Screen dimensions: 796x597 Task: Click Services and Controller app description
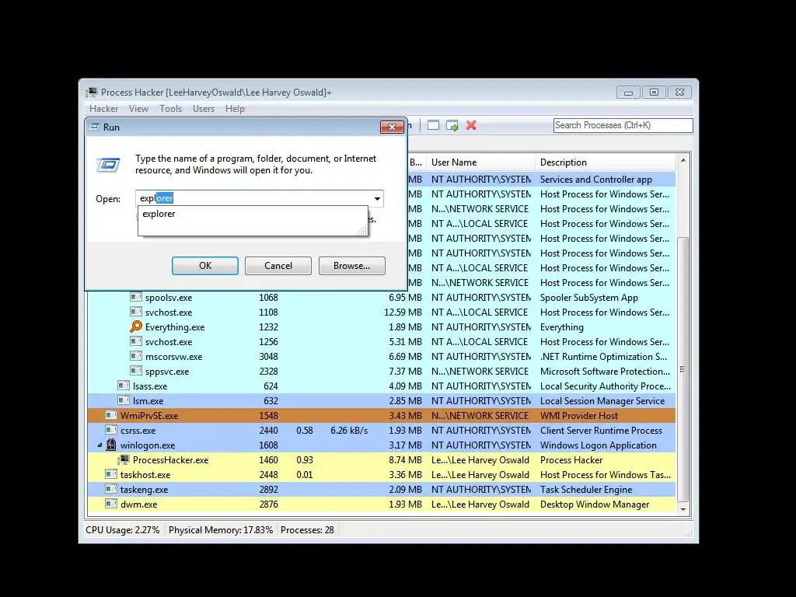click(x=596, y=180)
